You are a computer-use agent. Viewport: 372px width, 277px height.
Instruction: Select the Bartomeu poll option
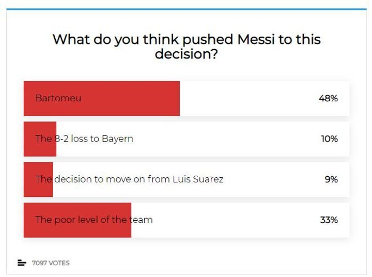pyautogui.click(x=58, y=98)
